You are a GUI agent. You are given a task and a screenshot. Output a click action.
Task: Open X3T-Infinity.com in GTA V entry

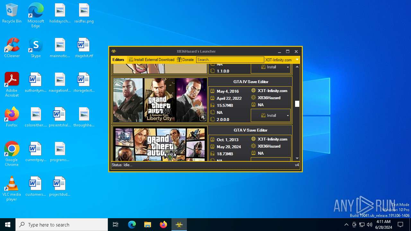point(273,139)
